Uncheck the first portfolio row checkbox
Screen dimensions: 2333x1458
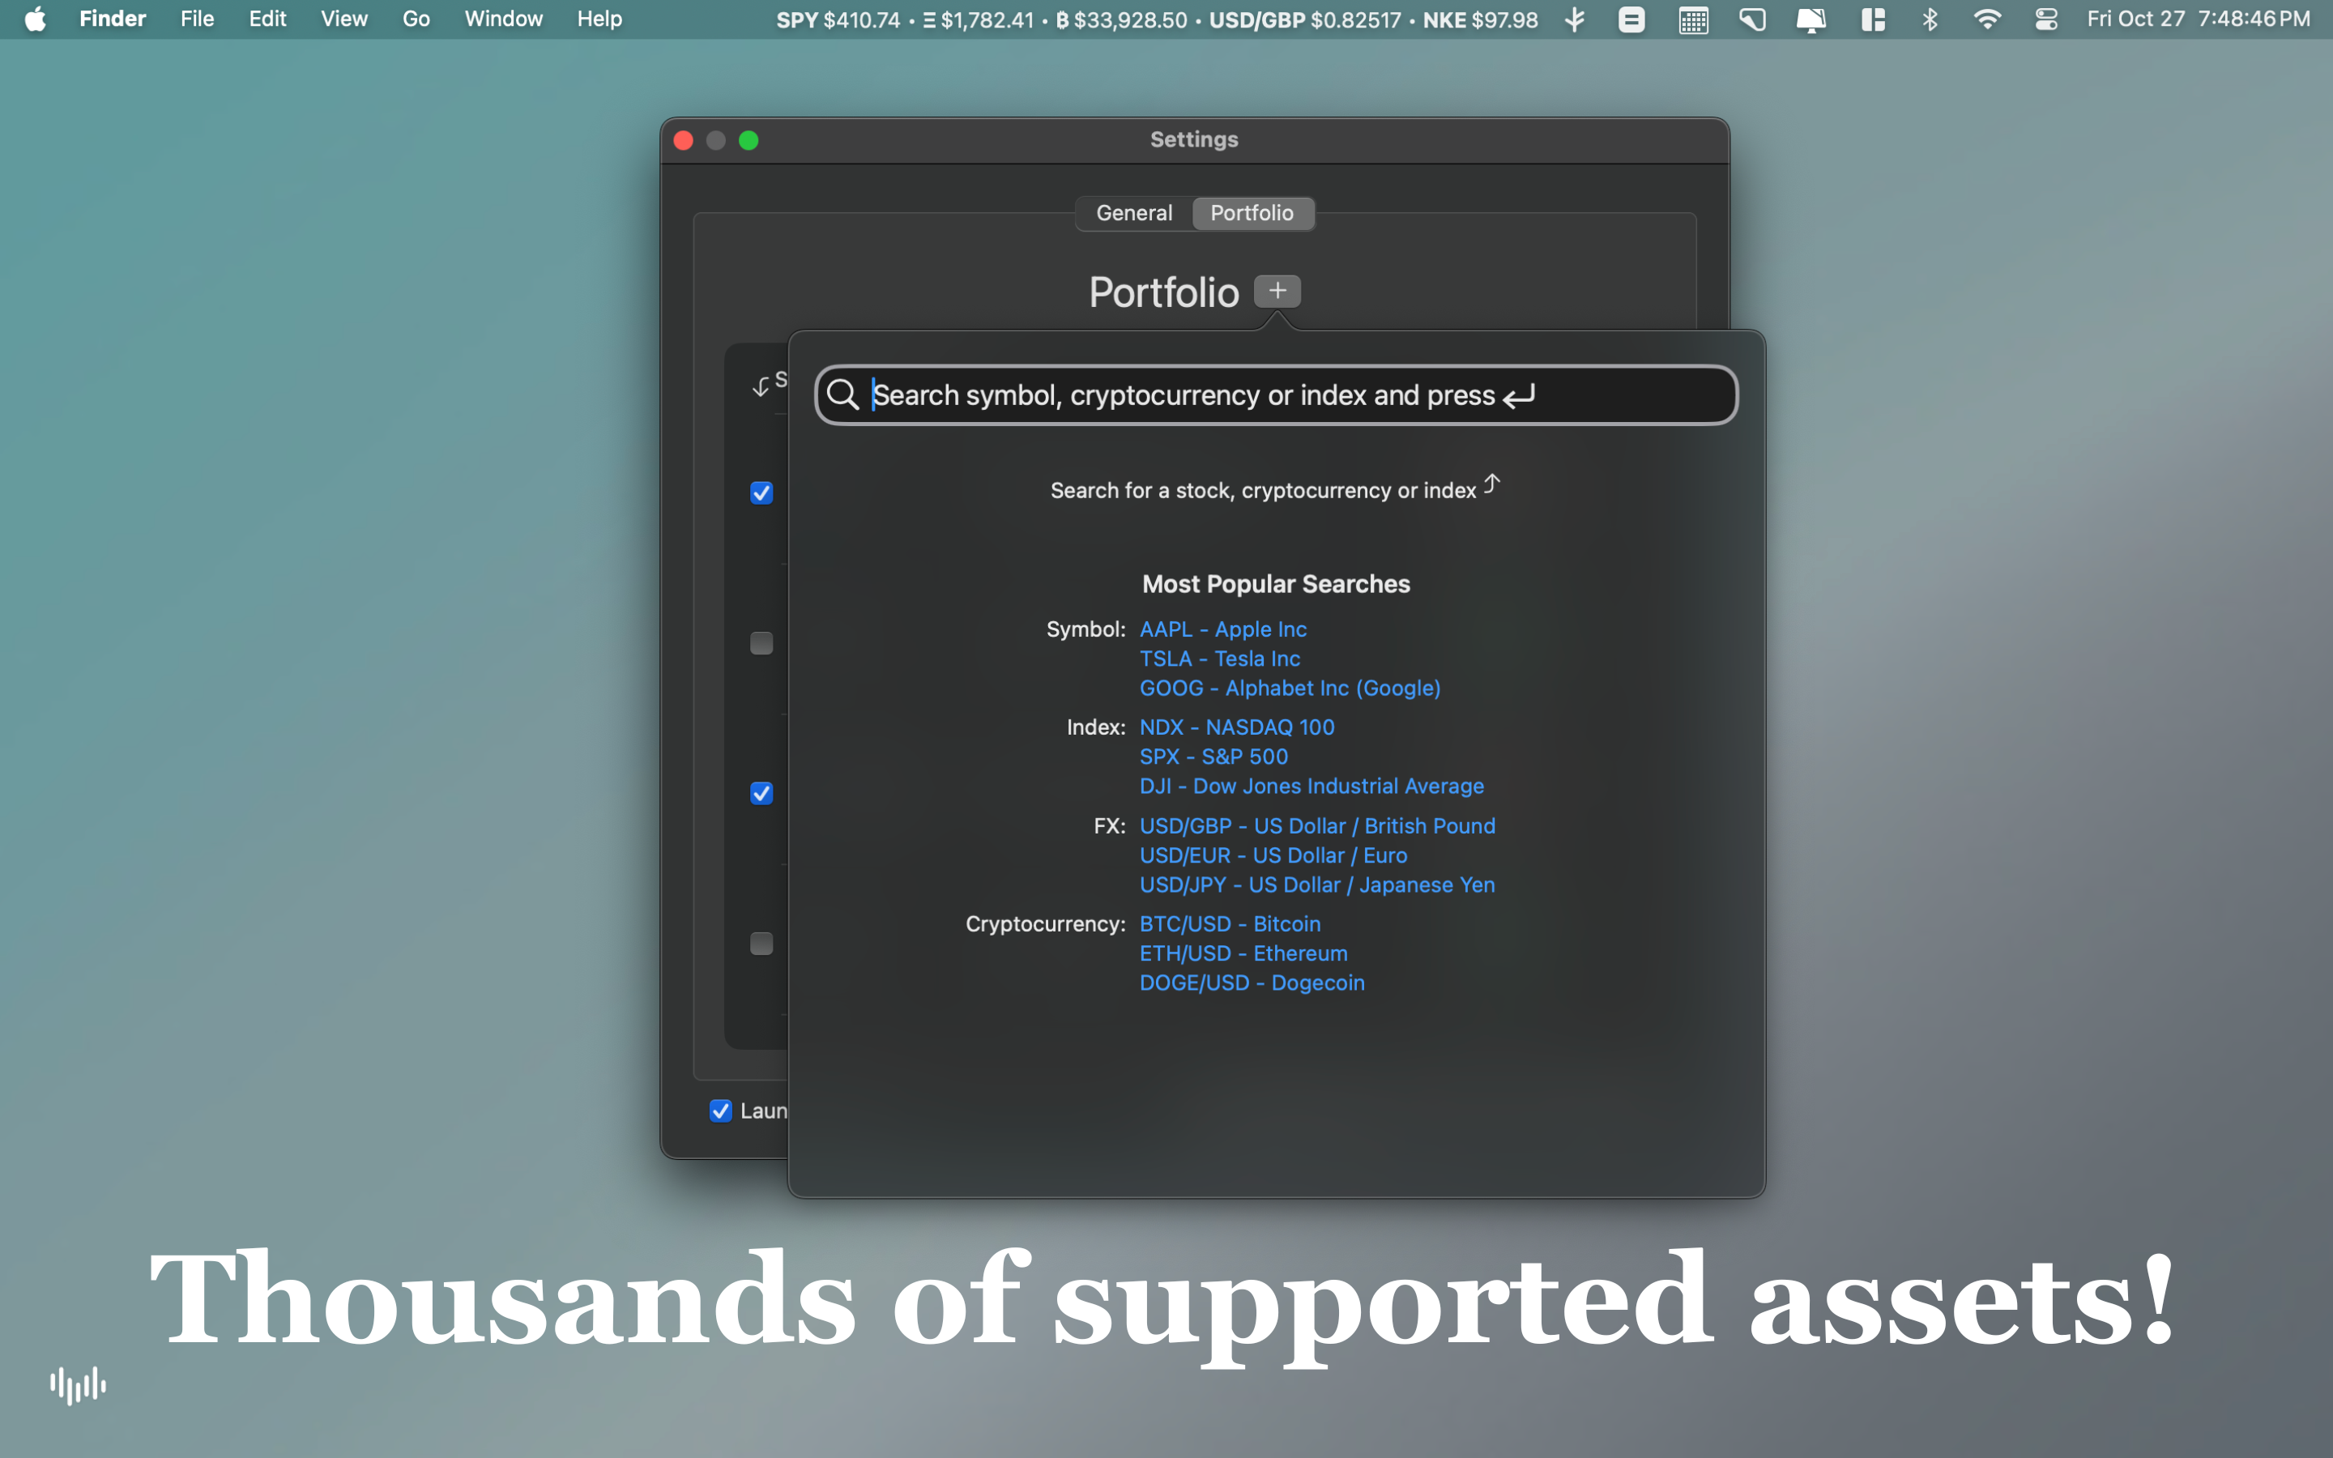pyautogui.click(x=761, y=492)
